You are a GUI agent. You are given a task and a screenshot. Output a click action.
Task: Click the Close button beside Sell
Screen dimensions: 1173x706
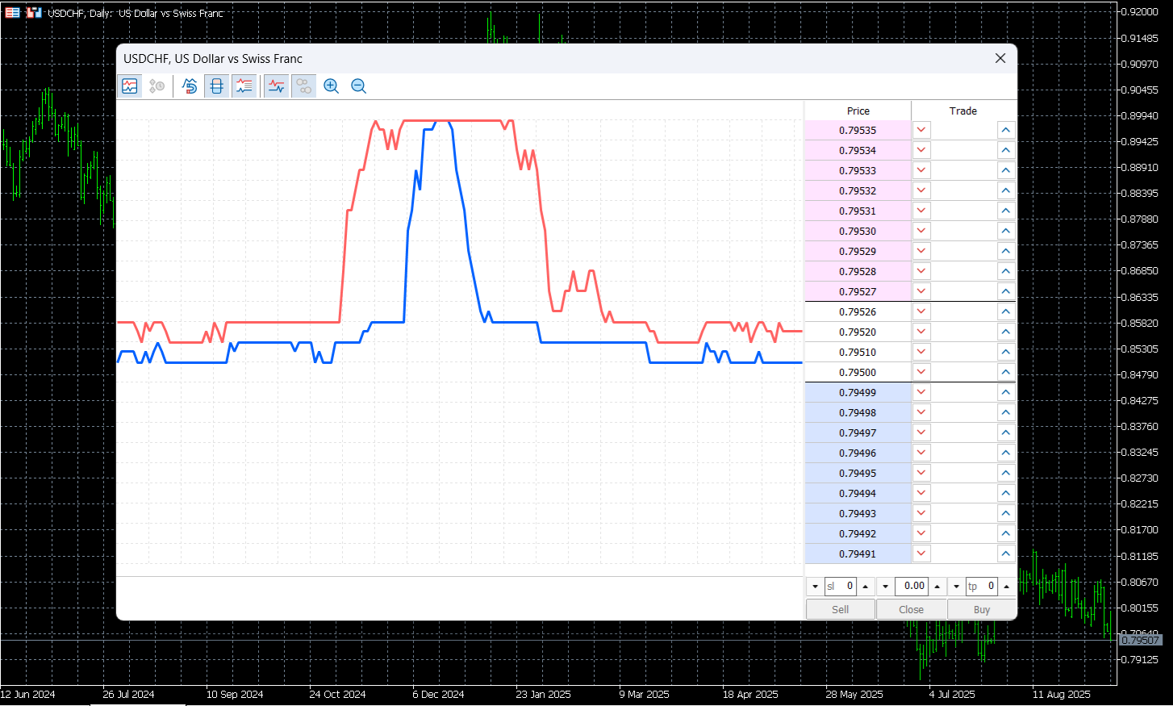point(912,609)
